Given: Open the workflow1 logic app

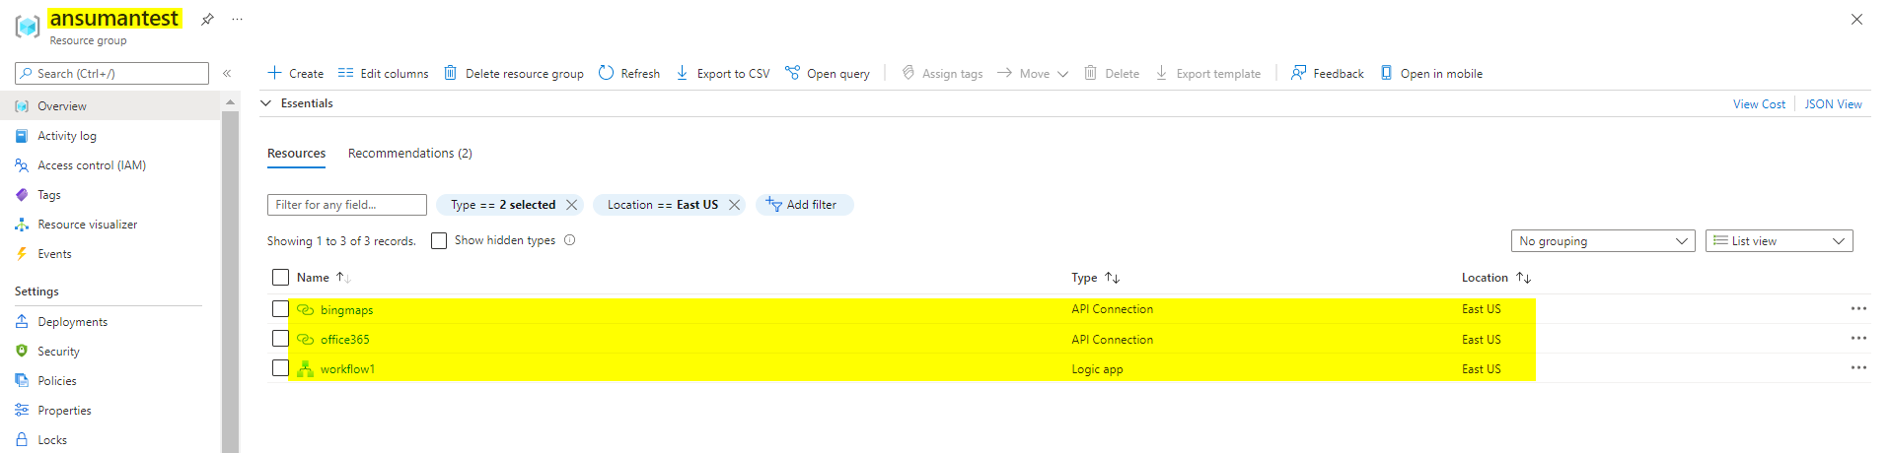Looking at the screenshot, I should coord(347,369).
